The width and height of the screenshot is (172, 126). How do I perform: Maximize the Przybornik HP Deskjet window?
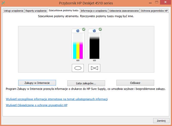pos(157,2)
